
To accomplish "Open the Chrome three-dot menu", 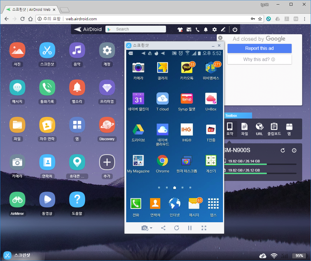I will (x=304, y=19).
